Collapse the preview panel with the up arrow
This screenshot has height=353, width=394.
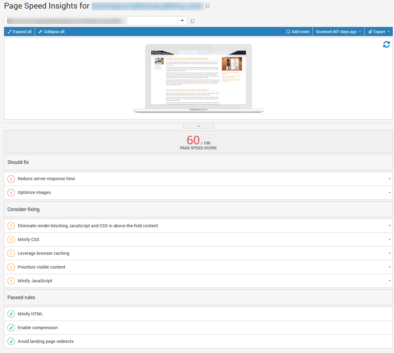tap(198, 126)
